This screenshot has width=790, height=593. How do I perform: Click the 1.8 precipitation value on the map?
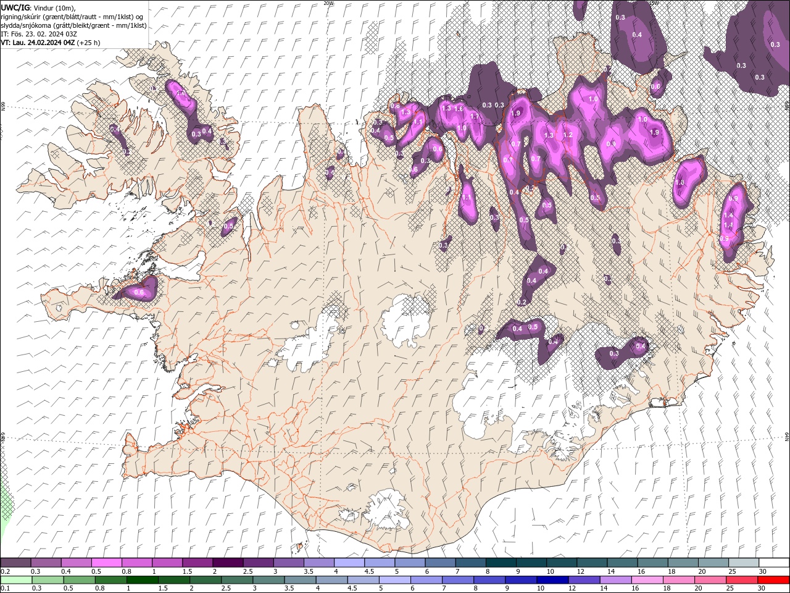click(x=680, y=183)
